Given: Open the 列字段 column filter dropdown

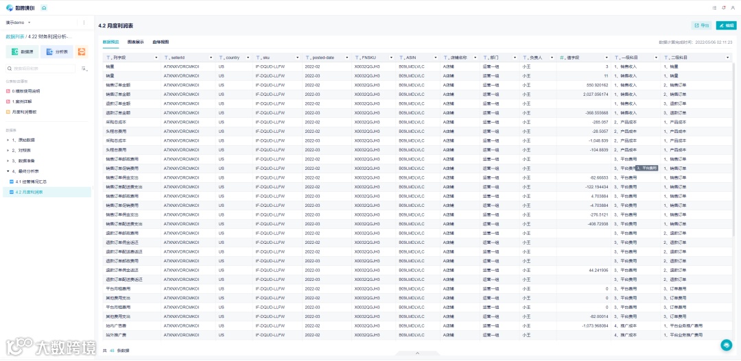Looking at the screenshot, I should click(x=156, y=58).
